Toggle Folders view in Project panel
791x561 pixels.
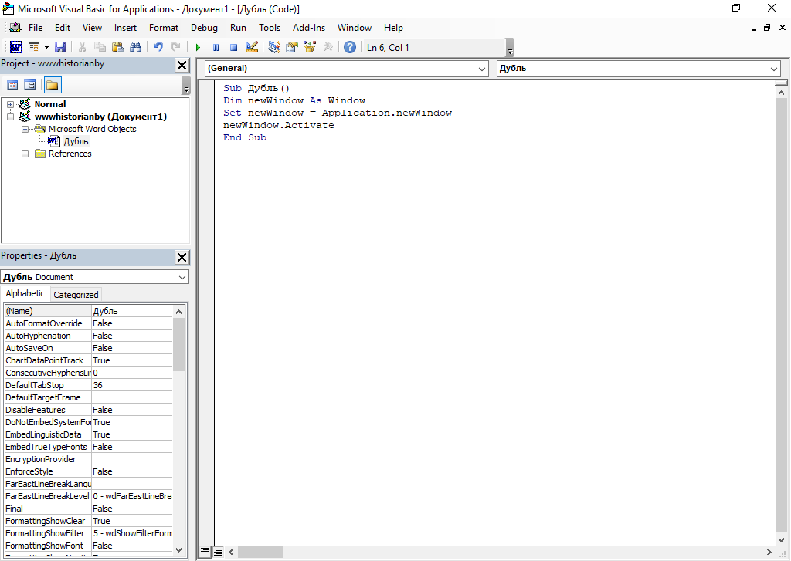(52, 85)
